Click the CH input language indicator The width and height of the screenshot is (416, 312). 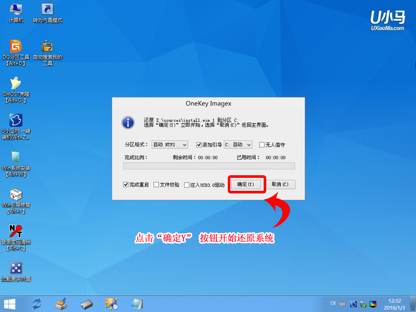click(x=333, y=303)
